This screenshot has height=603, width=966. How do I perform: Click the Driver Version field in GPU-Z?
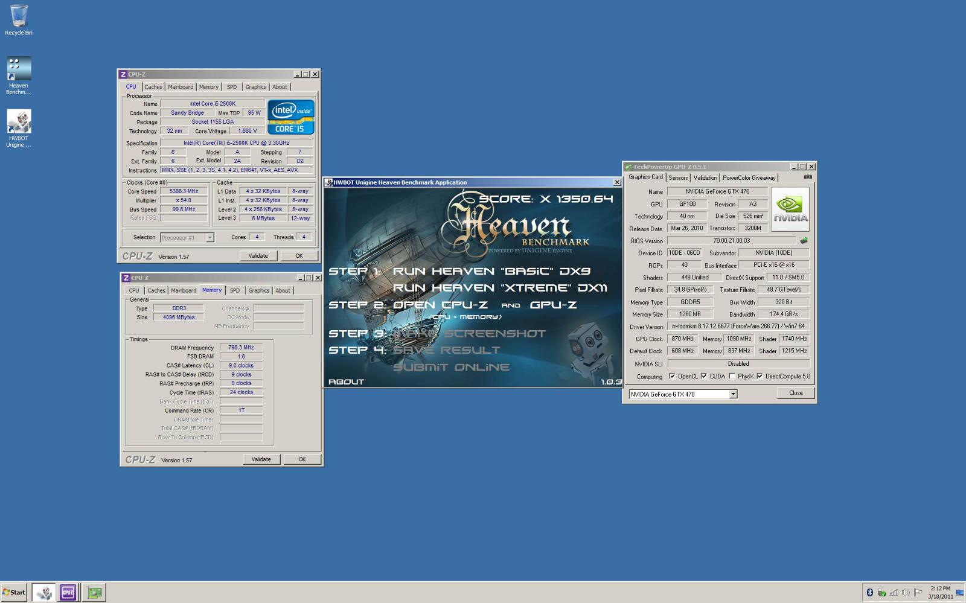pyautogui.click(x=738, y=326)
